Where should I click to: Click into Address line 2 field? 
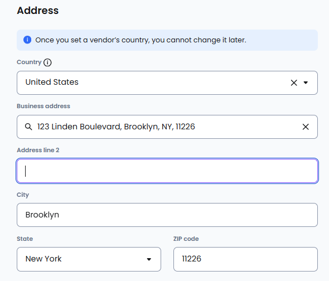click(x=167, y=171)
